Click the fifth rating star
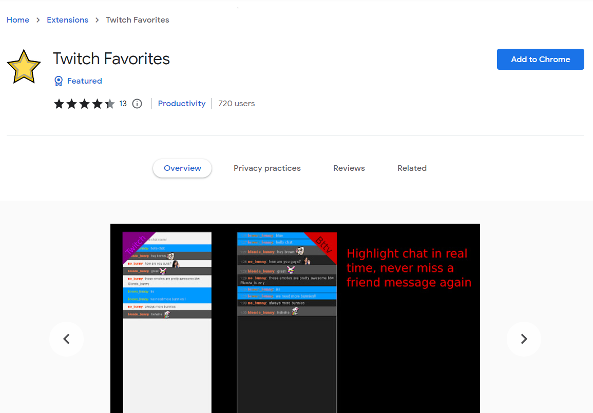593x413 pixels. click(109, 103)
